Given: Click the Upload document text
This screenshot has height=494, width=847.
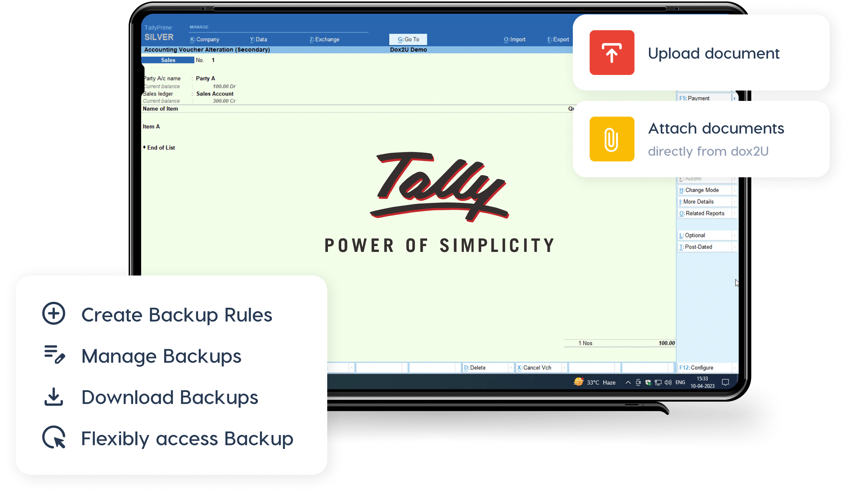Looking at the screenshot, I should 714,53.
